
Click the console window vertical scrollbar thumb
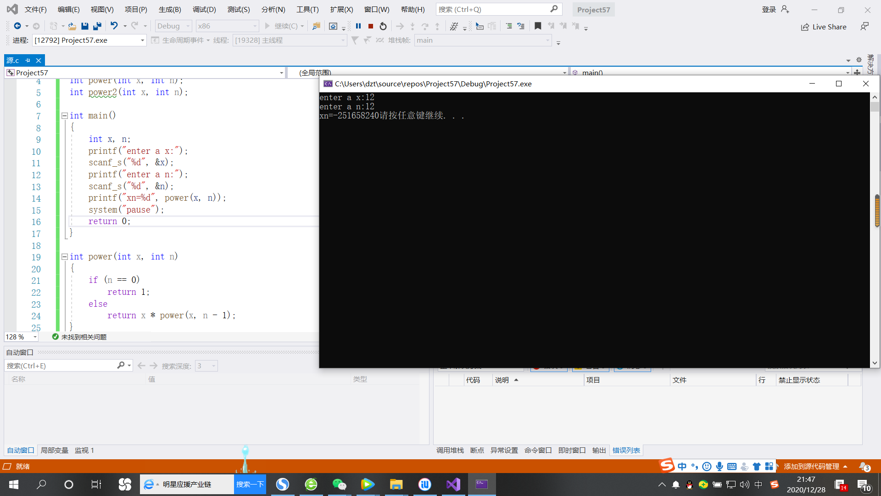point(875,107)
